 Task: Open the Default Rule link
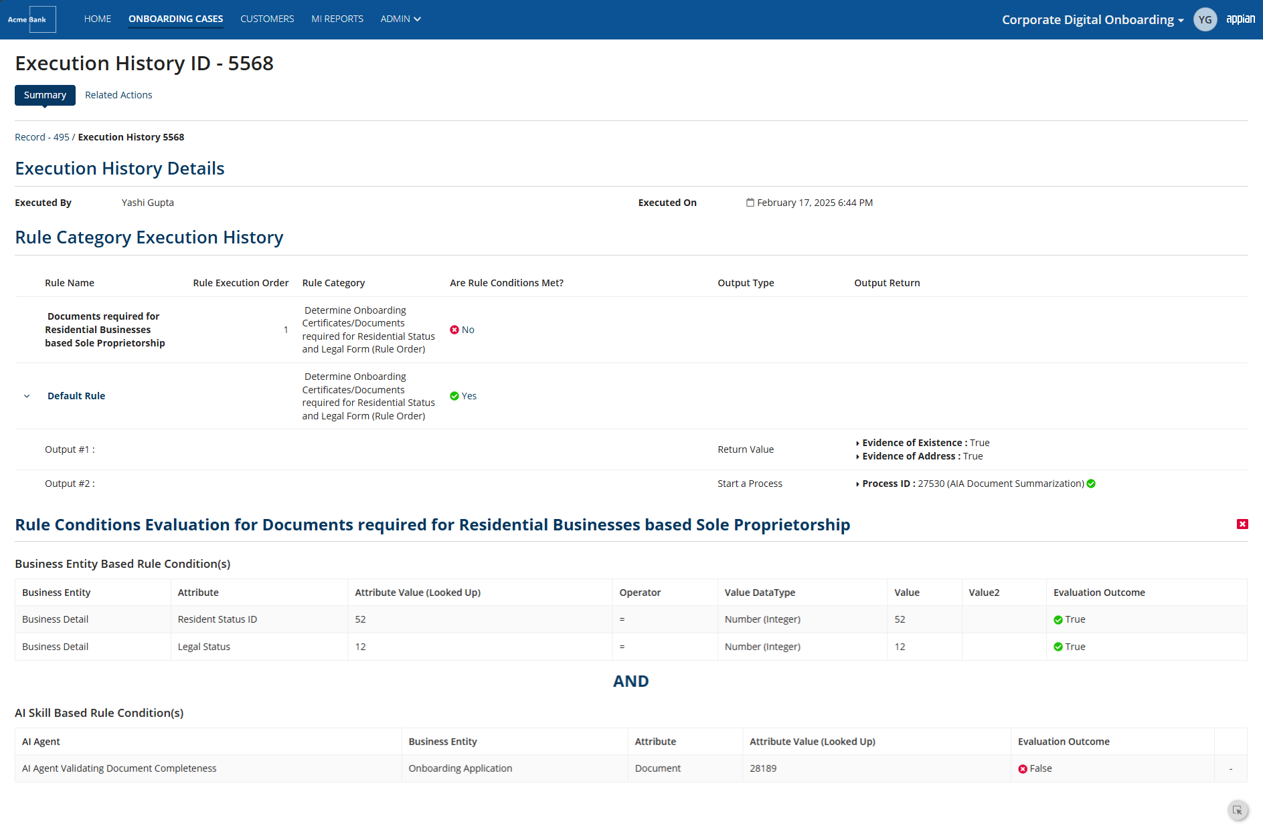76,396
